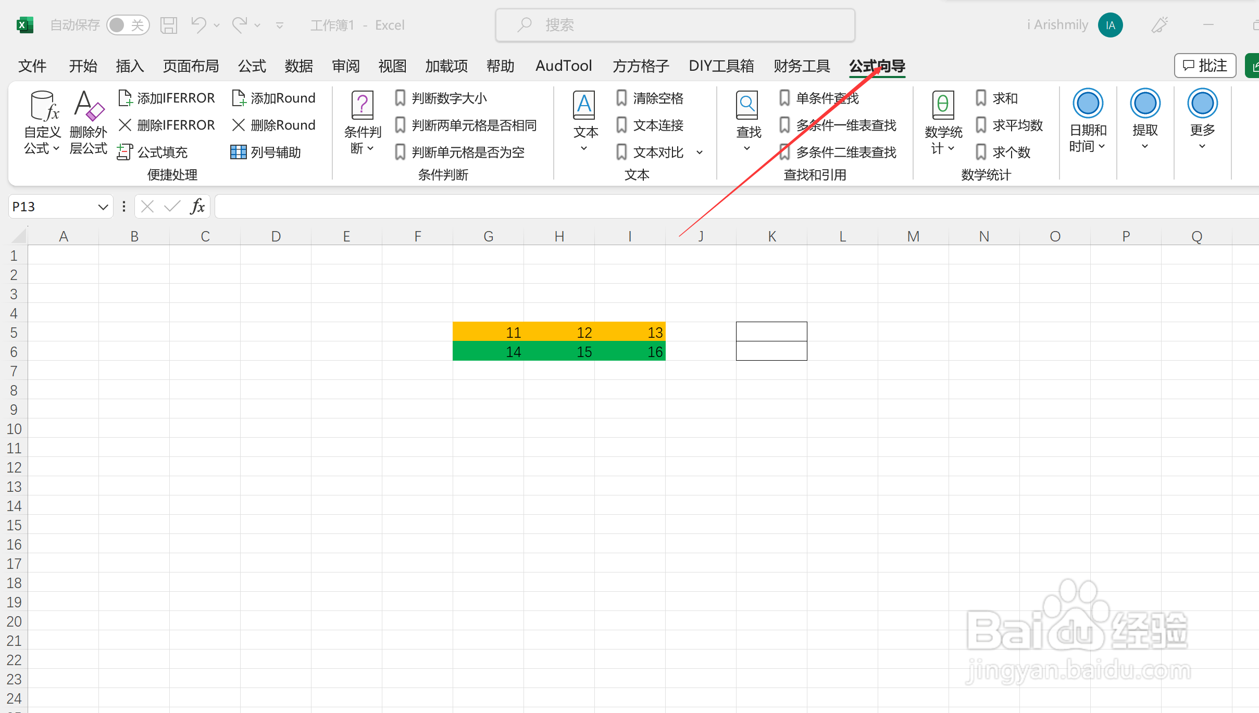The image size is (1259, 713).
Task: Expand the 文本对比 dropdown arrow
Action: click(x=700, y=152)
